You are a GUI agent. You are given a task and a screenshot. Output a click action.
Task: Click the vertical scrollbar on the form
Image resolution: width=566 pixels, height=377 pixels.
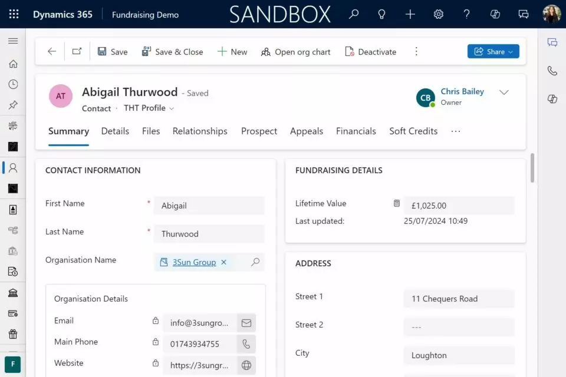532,168
